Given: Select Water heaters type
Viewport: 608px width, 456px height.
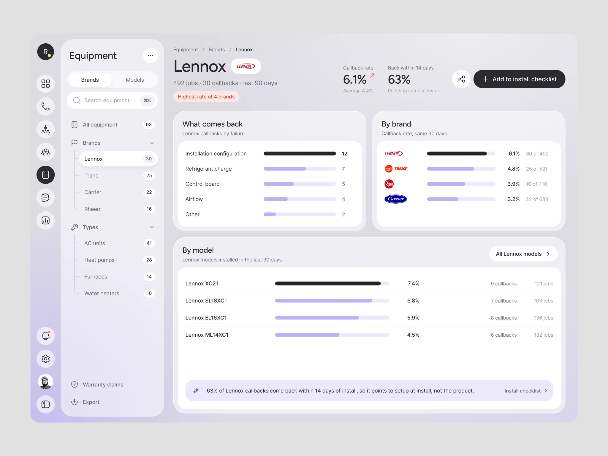Looking at the screenshot, I should click(118, 293).
